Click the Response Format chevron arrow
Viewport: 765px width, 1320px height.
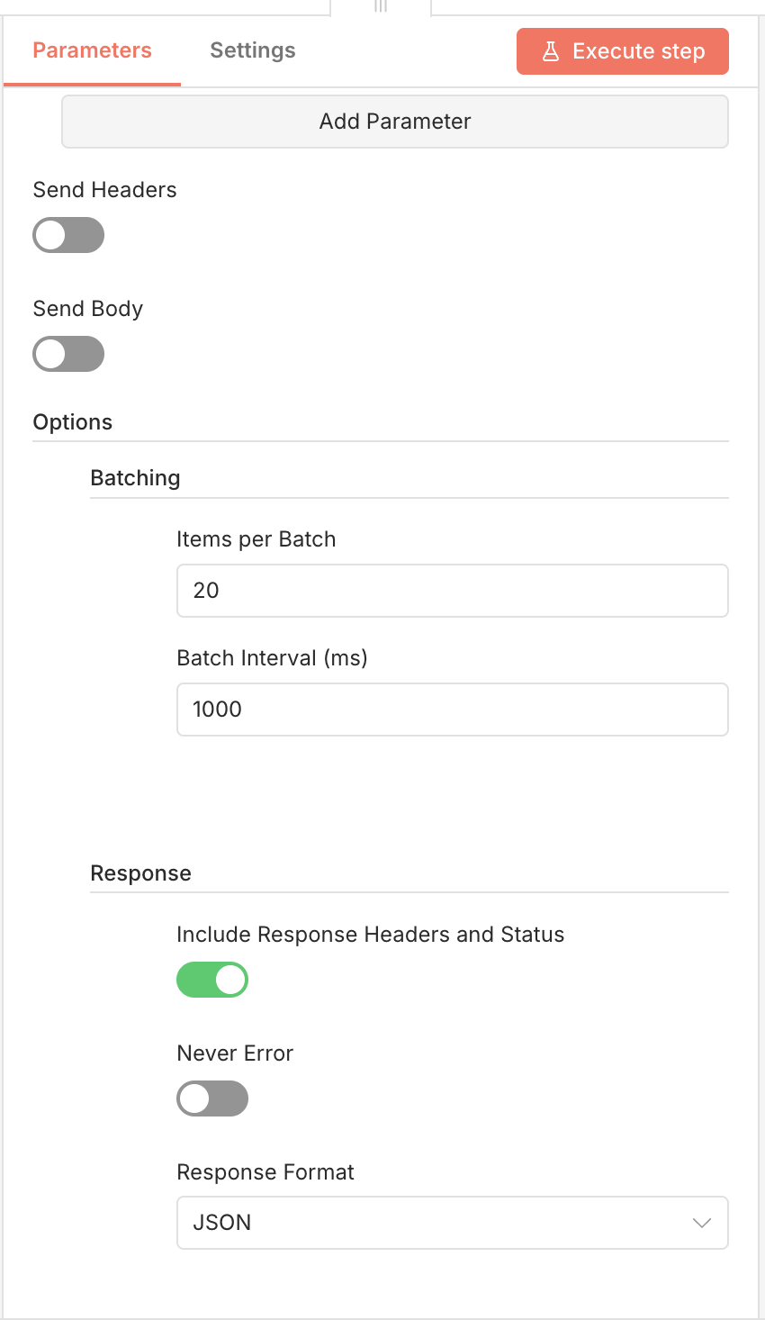(x=702, y=1223)
